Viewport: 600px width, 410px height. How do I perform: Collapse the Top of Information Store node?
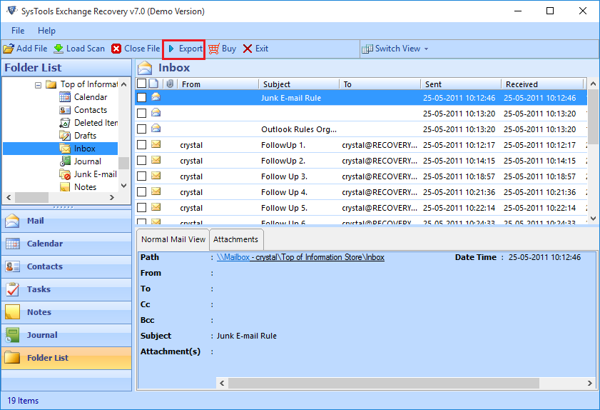[39, 85]
